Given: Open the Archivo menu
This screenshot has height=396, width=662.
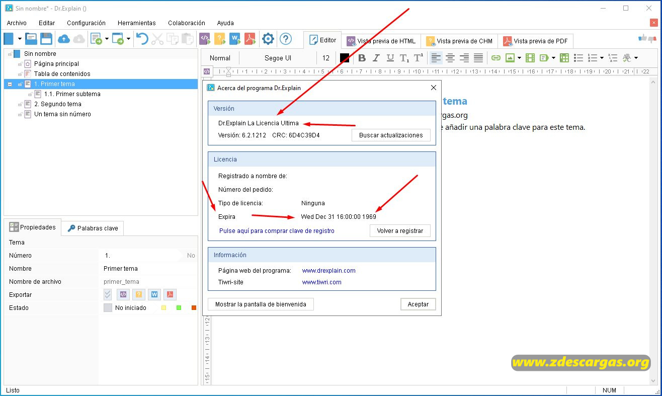Looking at the screenshot, I should coord(17,23).
